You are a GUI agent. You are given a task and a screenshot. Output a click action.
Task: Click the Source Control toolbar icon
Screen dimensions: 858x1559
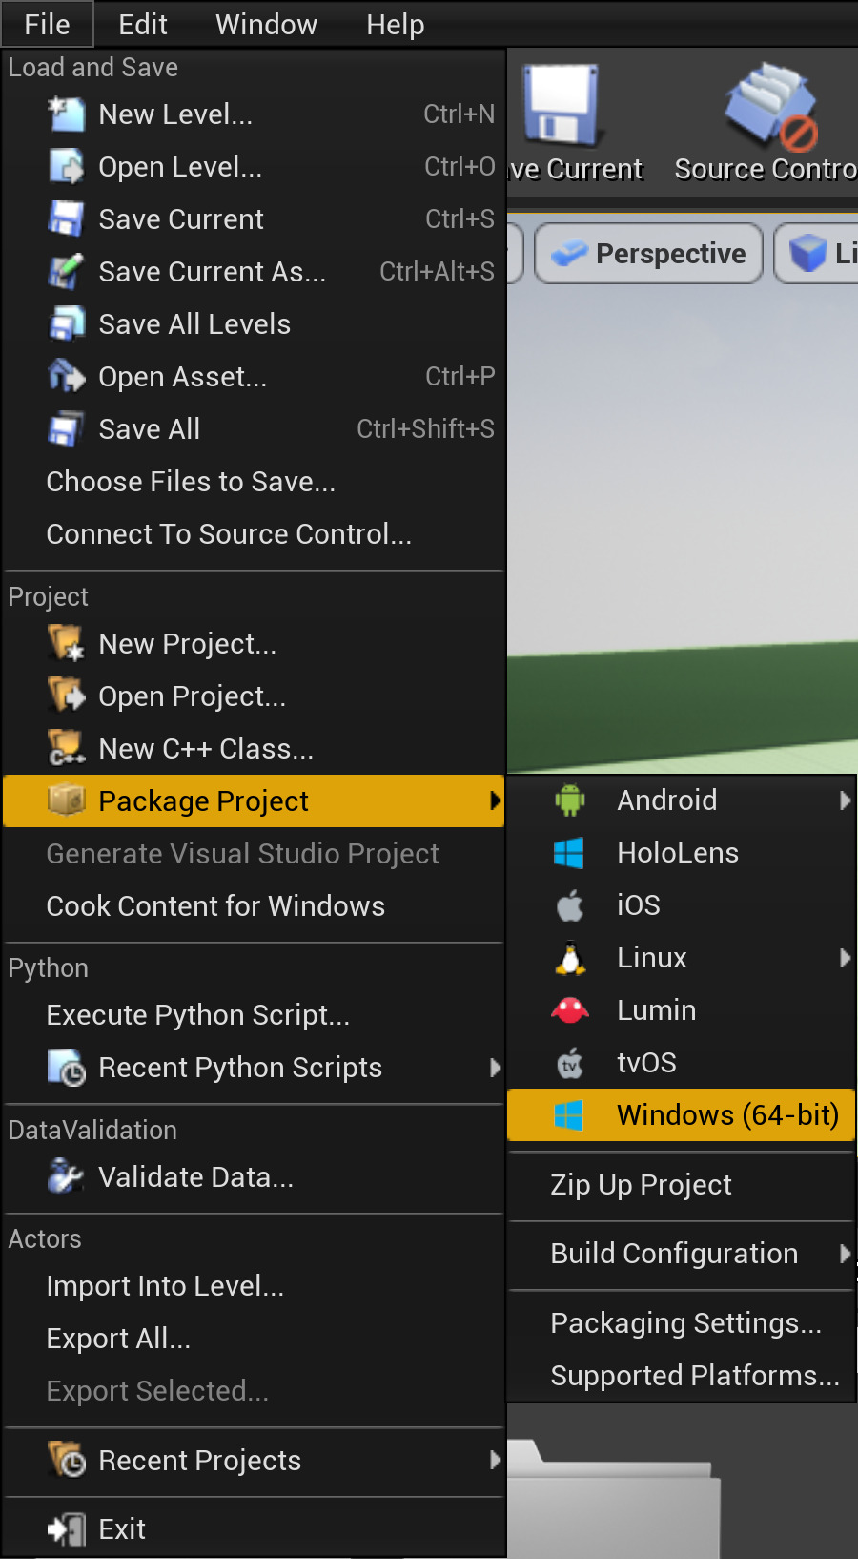[770, 107]
